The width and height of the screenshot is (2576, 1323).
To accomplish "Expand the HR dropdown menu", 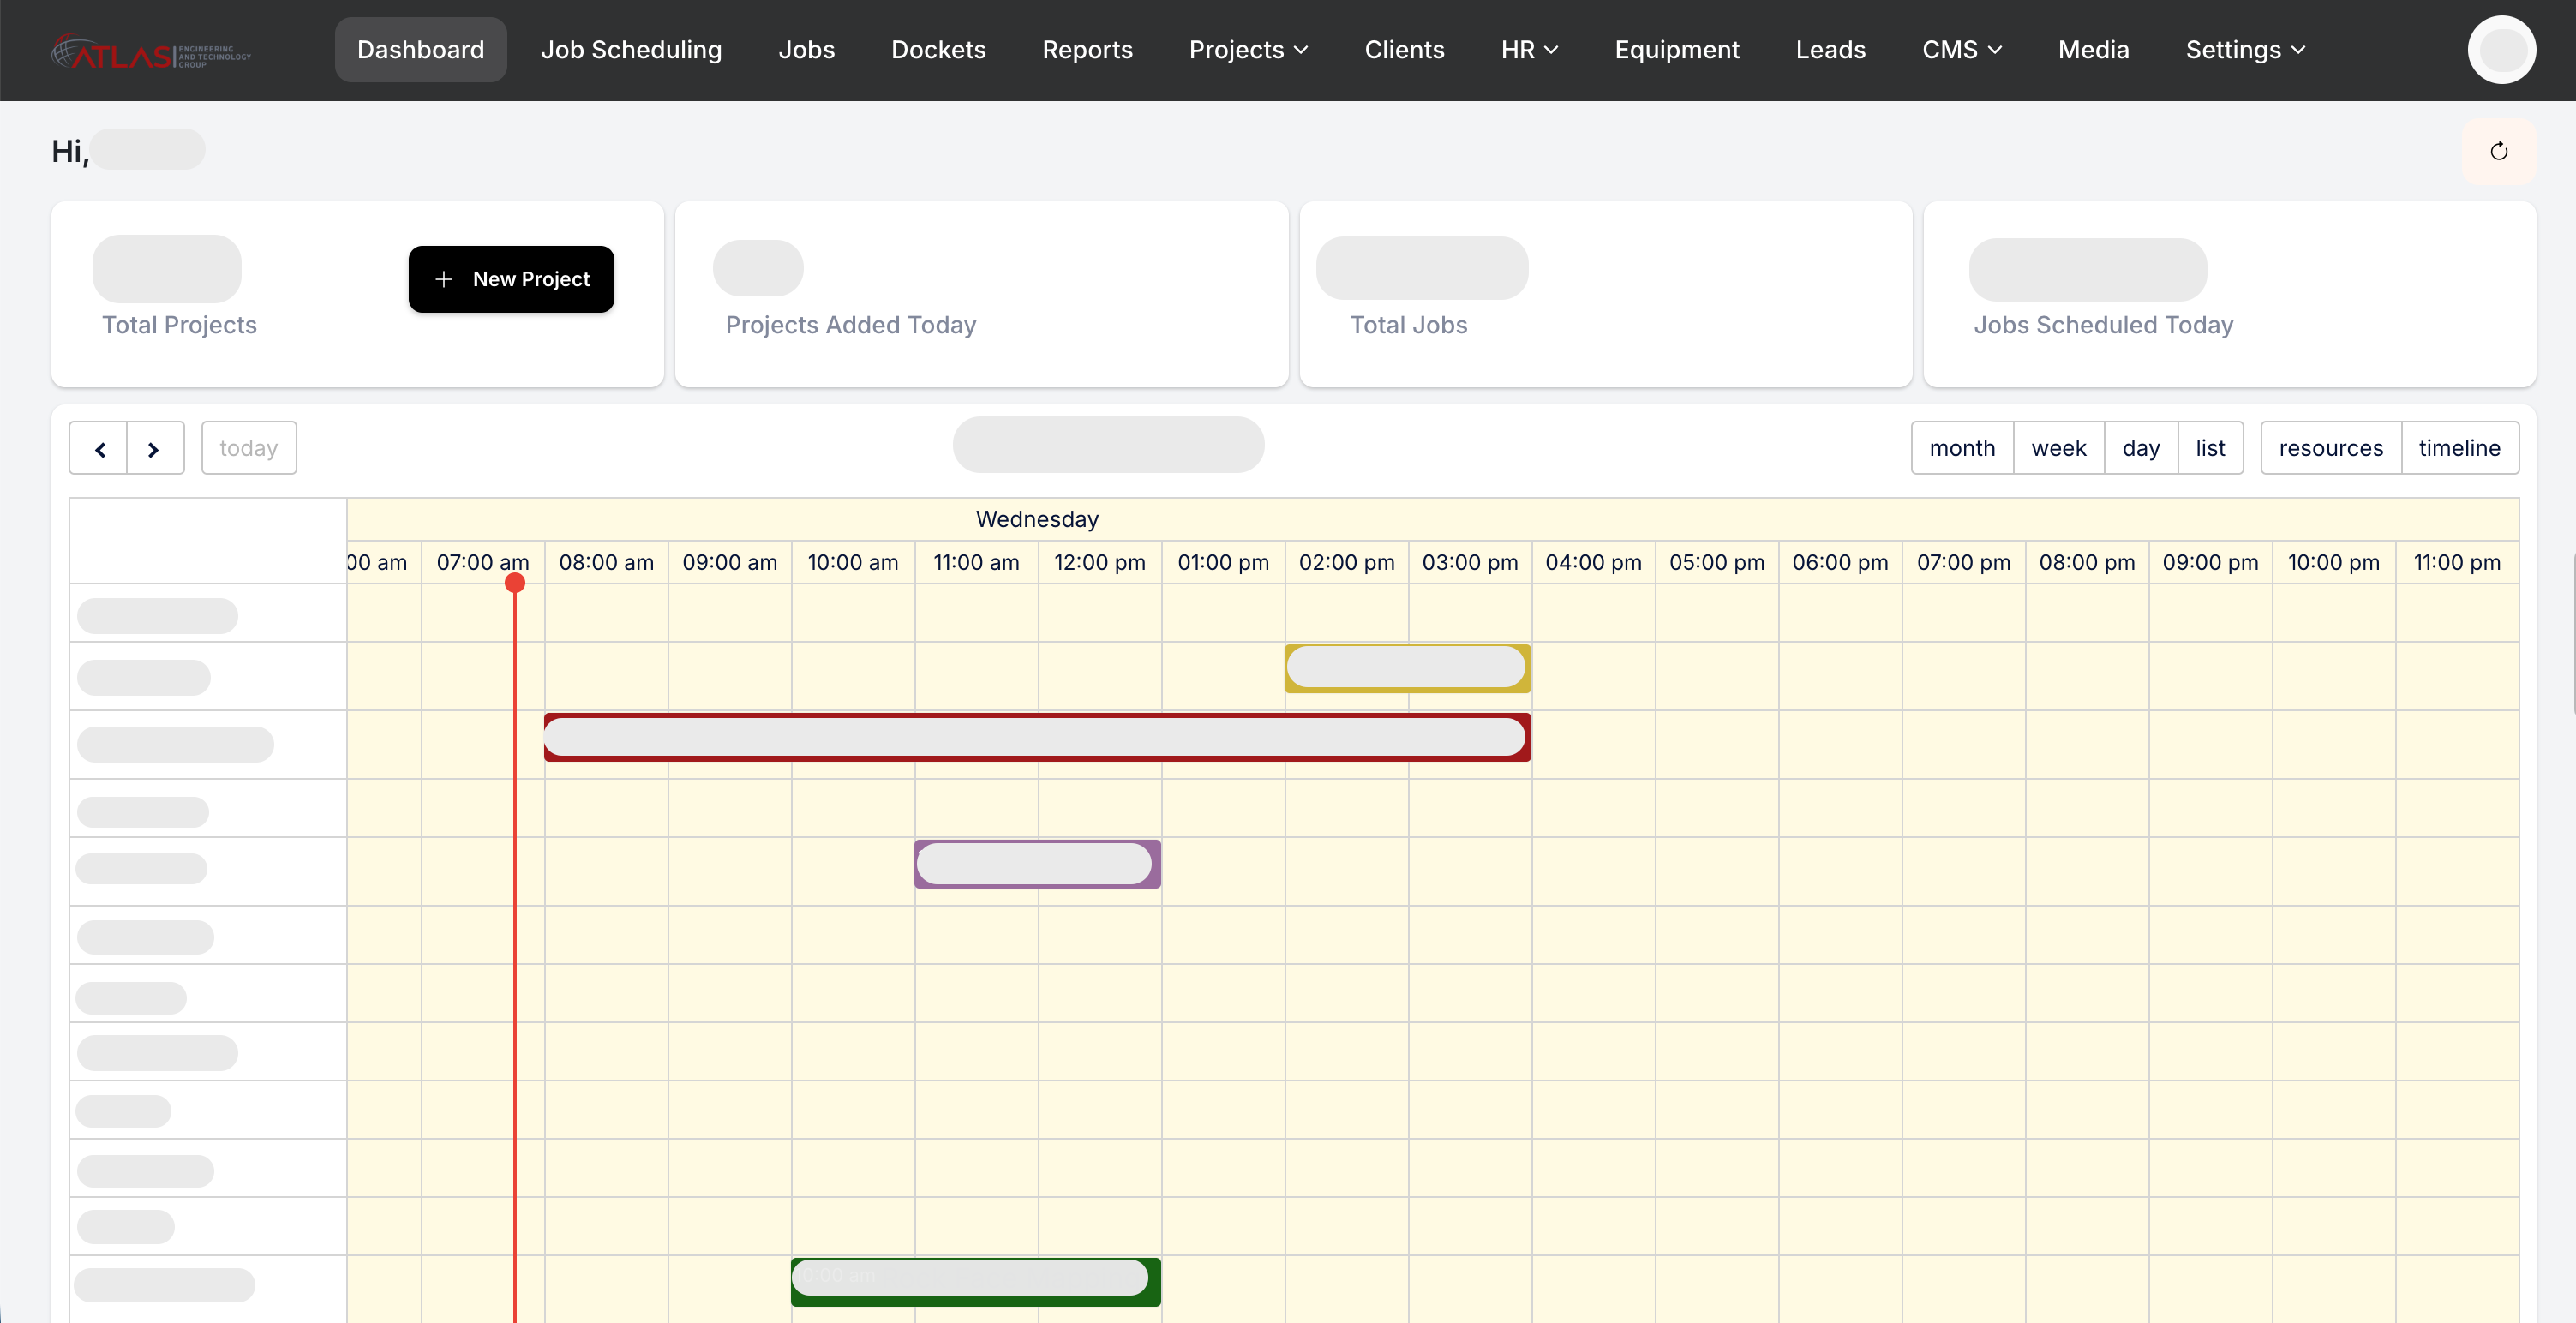I will pos(1529,50).
